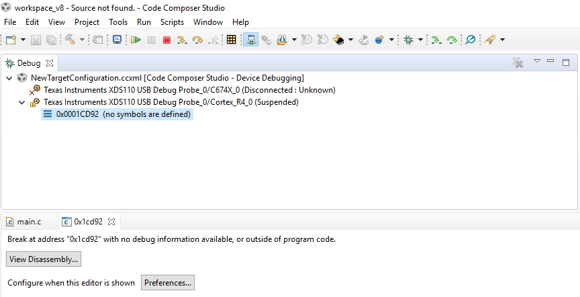
Task: Click the build hammer icon
Action: [70, 39]
